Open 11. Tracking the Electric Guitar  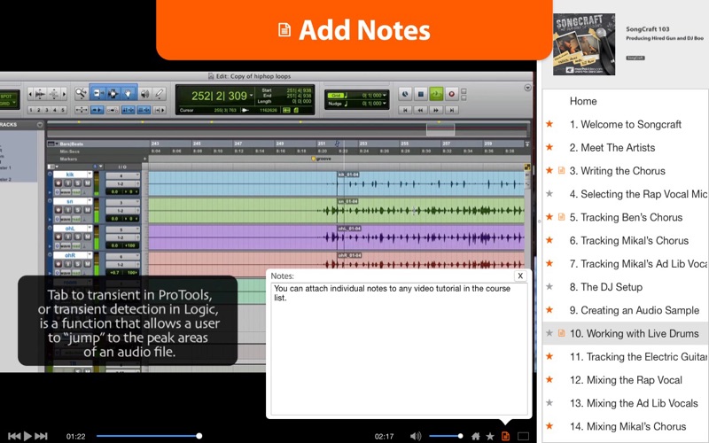click(x=638, y=357)
